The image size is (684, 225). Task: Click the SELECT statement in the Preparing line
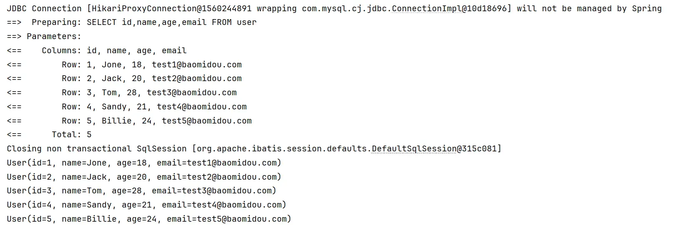click(171, 22)
